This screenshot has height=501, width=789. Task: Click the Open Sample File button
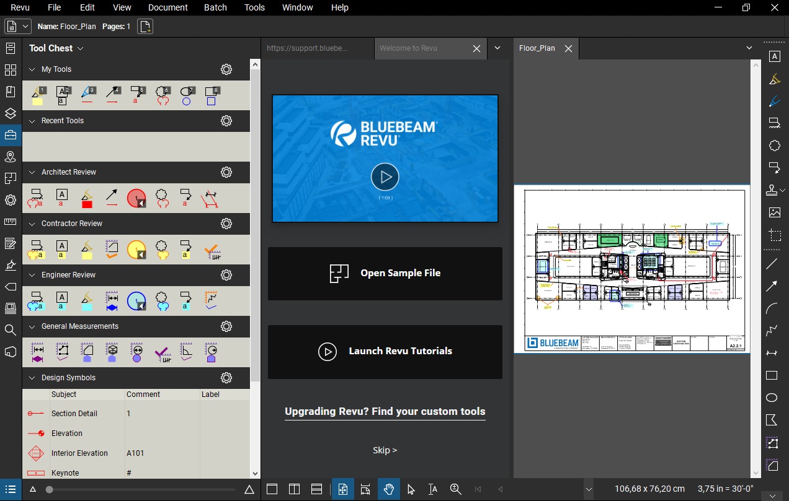385,272
